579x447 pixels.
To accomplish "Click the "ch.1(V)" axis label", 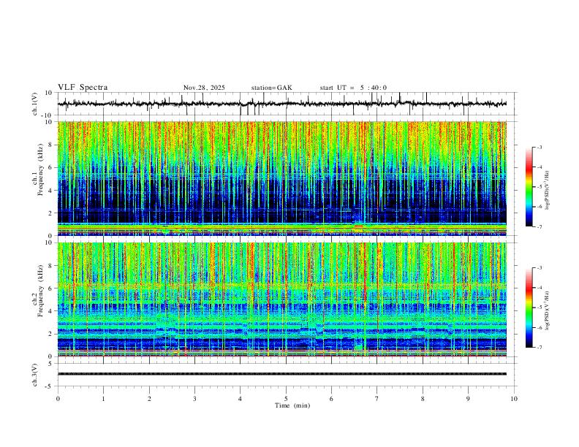I will click(x=35, y=104).
